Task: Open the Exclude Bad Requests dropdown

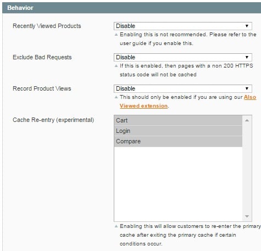Action: (183, 57)
